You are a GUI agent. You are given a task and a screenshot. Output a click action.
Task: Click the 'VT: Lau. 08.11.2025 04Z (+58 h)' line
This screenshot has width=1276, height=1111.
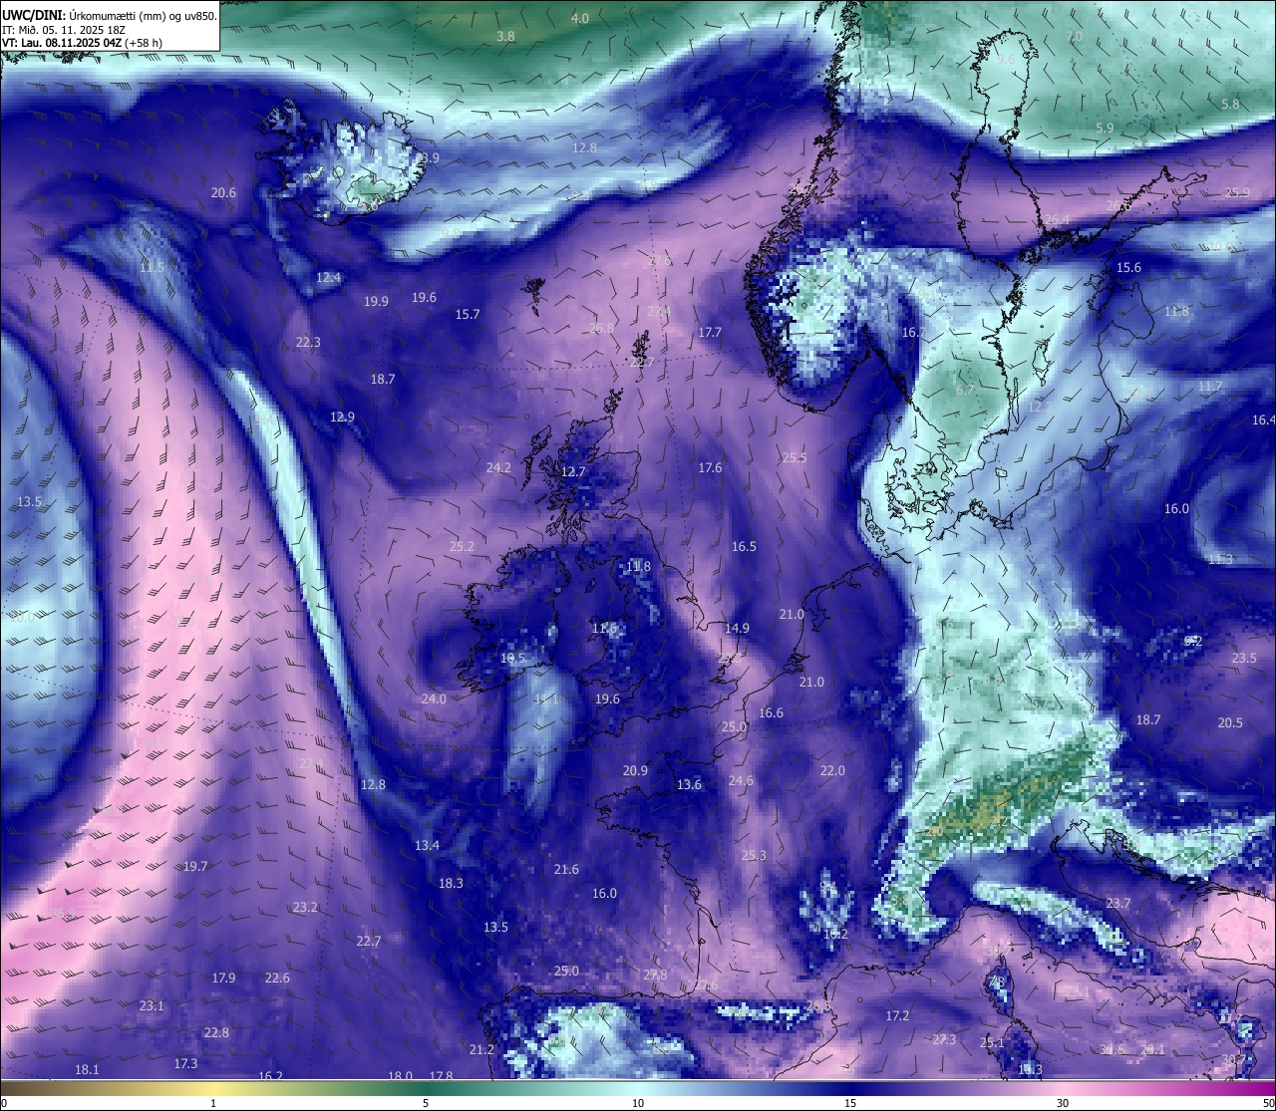pos(82,43)
